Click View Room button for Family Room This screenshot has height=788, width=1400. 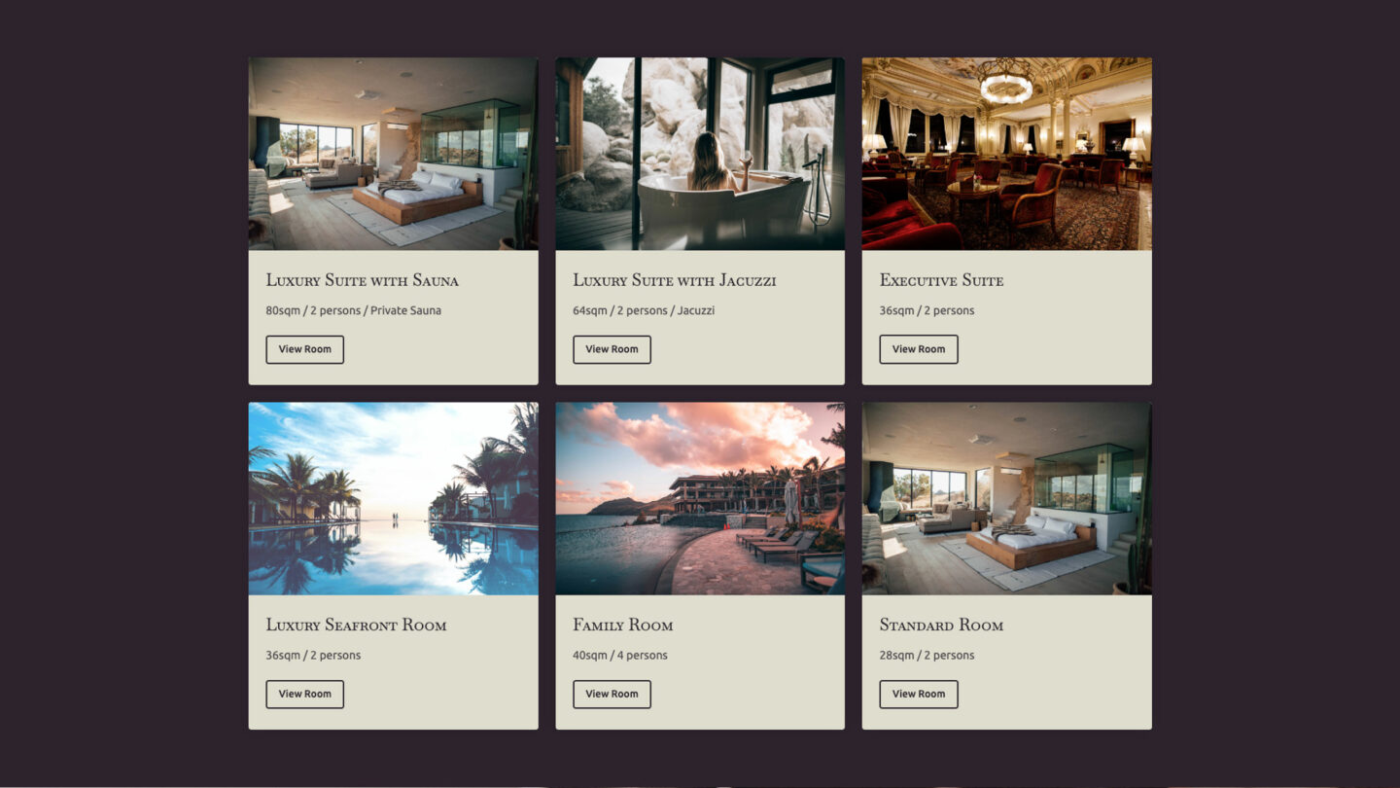point(612,694)
